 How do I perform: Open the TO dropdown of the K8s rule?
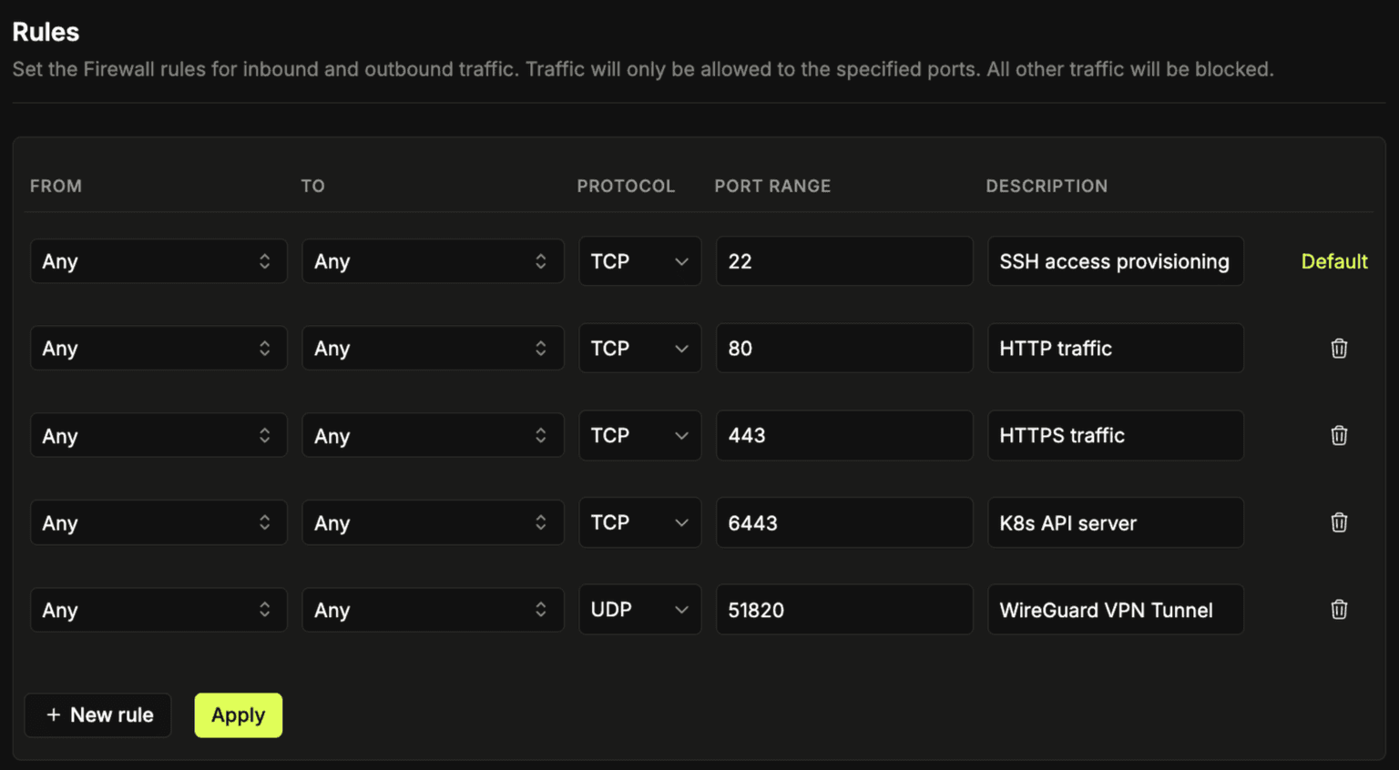[x=433, y=522]
